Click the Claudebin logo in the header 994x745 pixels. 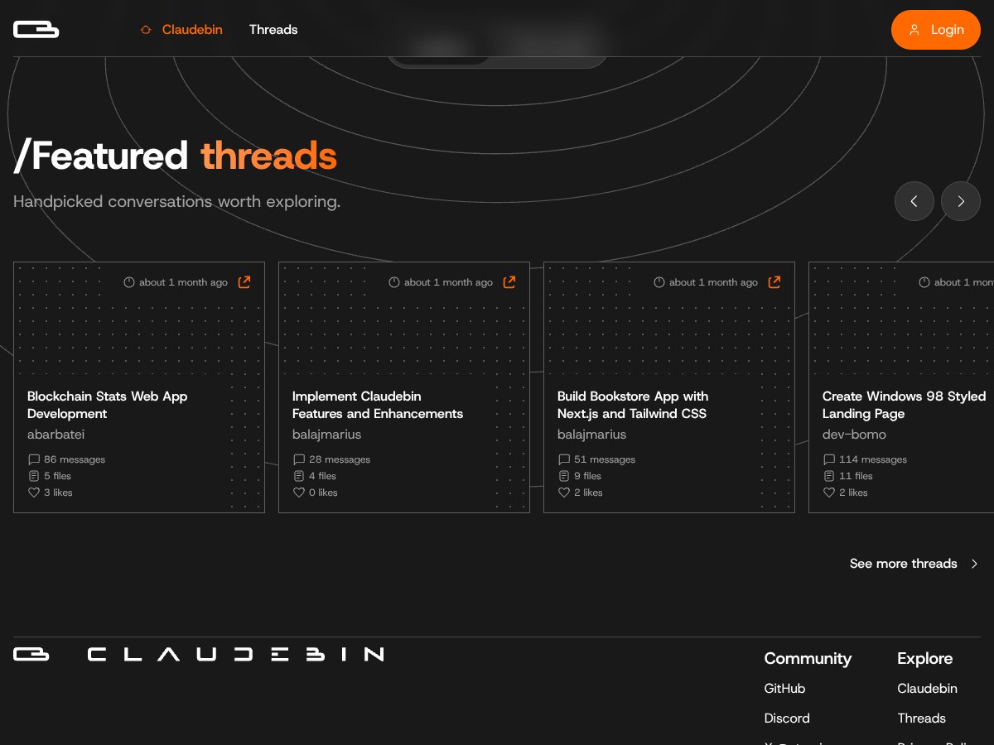coord(36,30)
